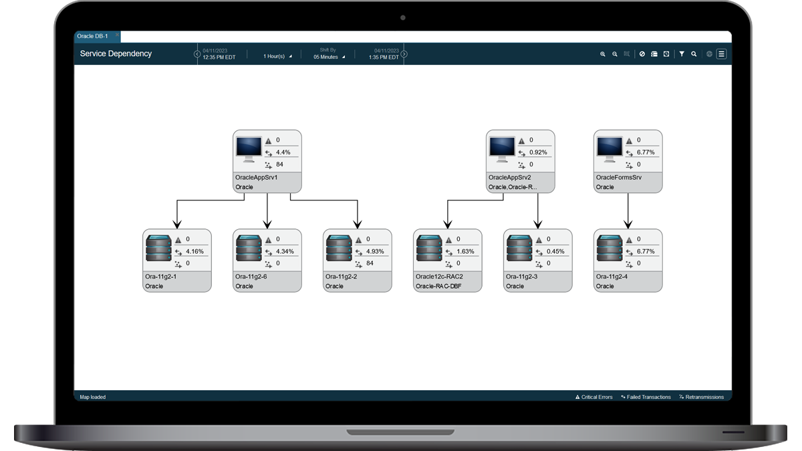Open the filter funnel icon
Viewport: 802px width, 451px height.
(x=682, y=54)
